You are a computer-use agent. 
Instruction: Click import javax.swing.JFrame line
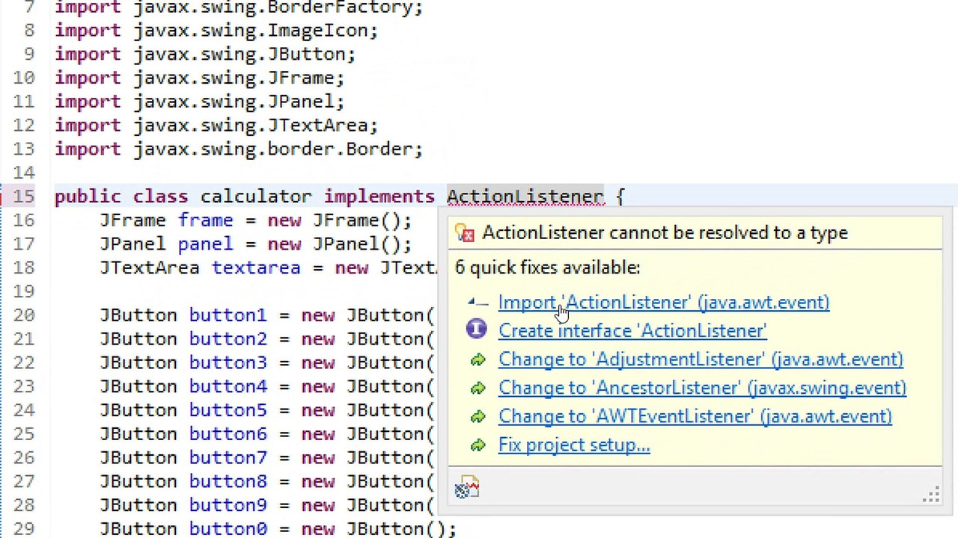click(x=199, y=78)
